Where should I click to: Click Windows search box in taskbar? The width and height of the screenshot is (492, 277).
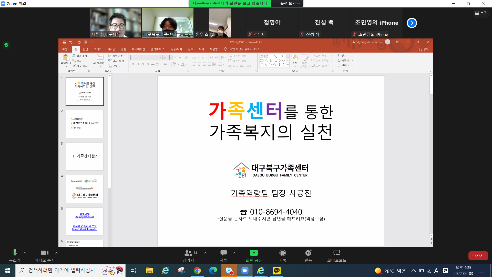61,271
